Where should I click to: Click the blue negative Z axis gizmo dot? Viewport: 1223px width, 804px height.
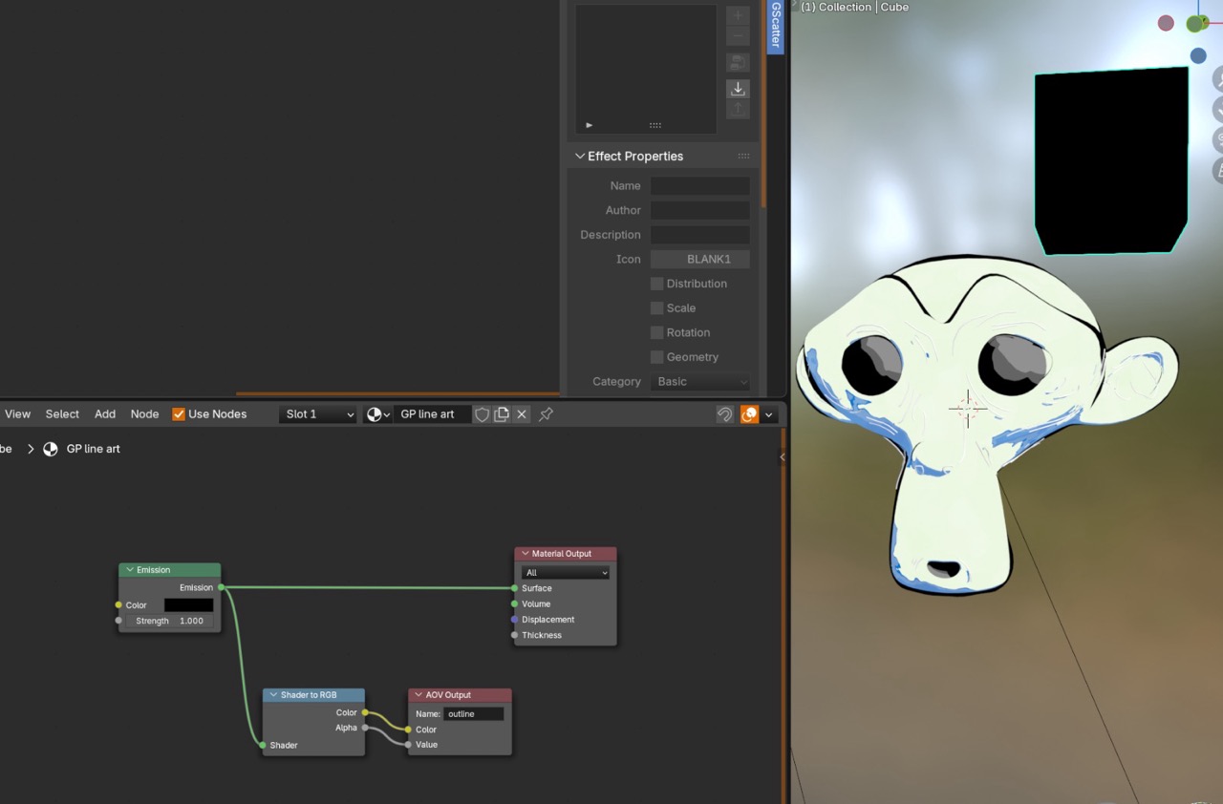click(x=1198, y=56)
